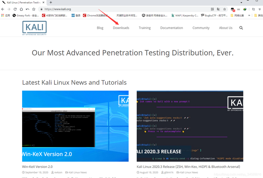
Task: Open the browser home page
Action: 21,9
